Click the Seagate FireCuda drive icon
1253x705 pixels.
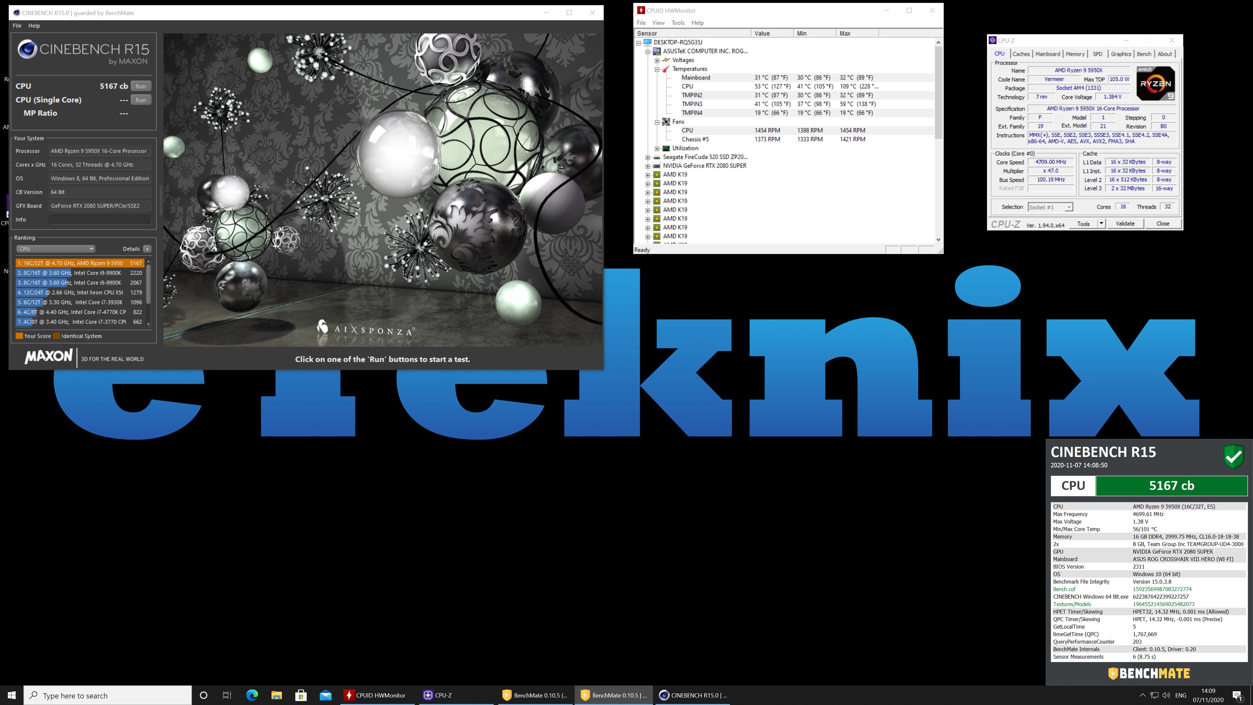[657, 157]
